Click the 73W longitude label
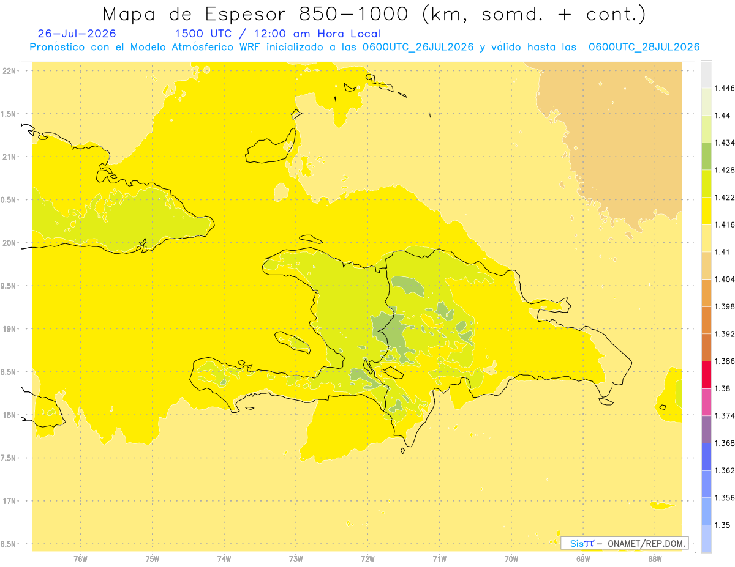Image resolution: width=735 pixels, height=567 pixels. (296, 559)
